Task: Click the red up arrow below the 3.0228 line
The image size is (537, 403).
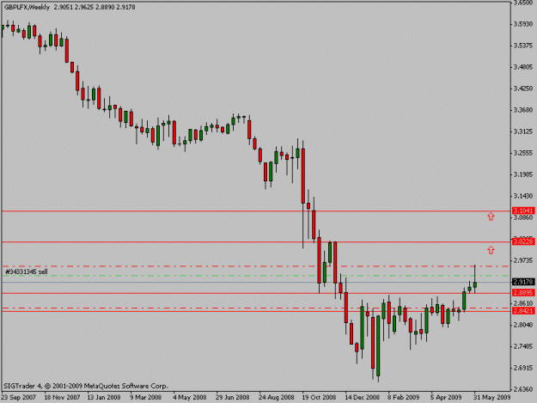Action: 491,250
